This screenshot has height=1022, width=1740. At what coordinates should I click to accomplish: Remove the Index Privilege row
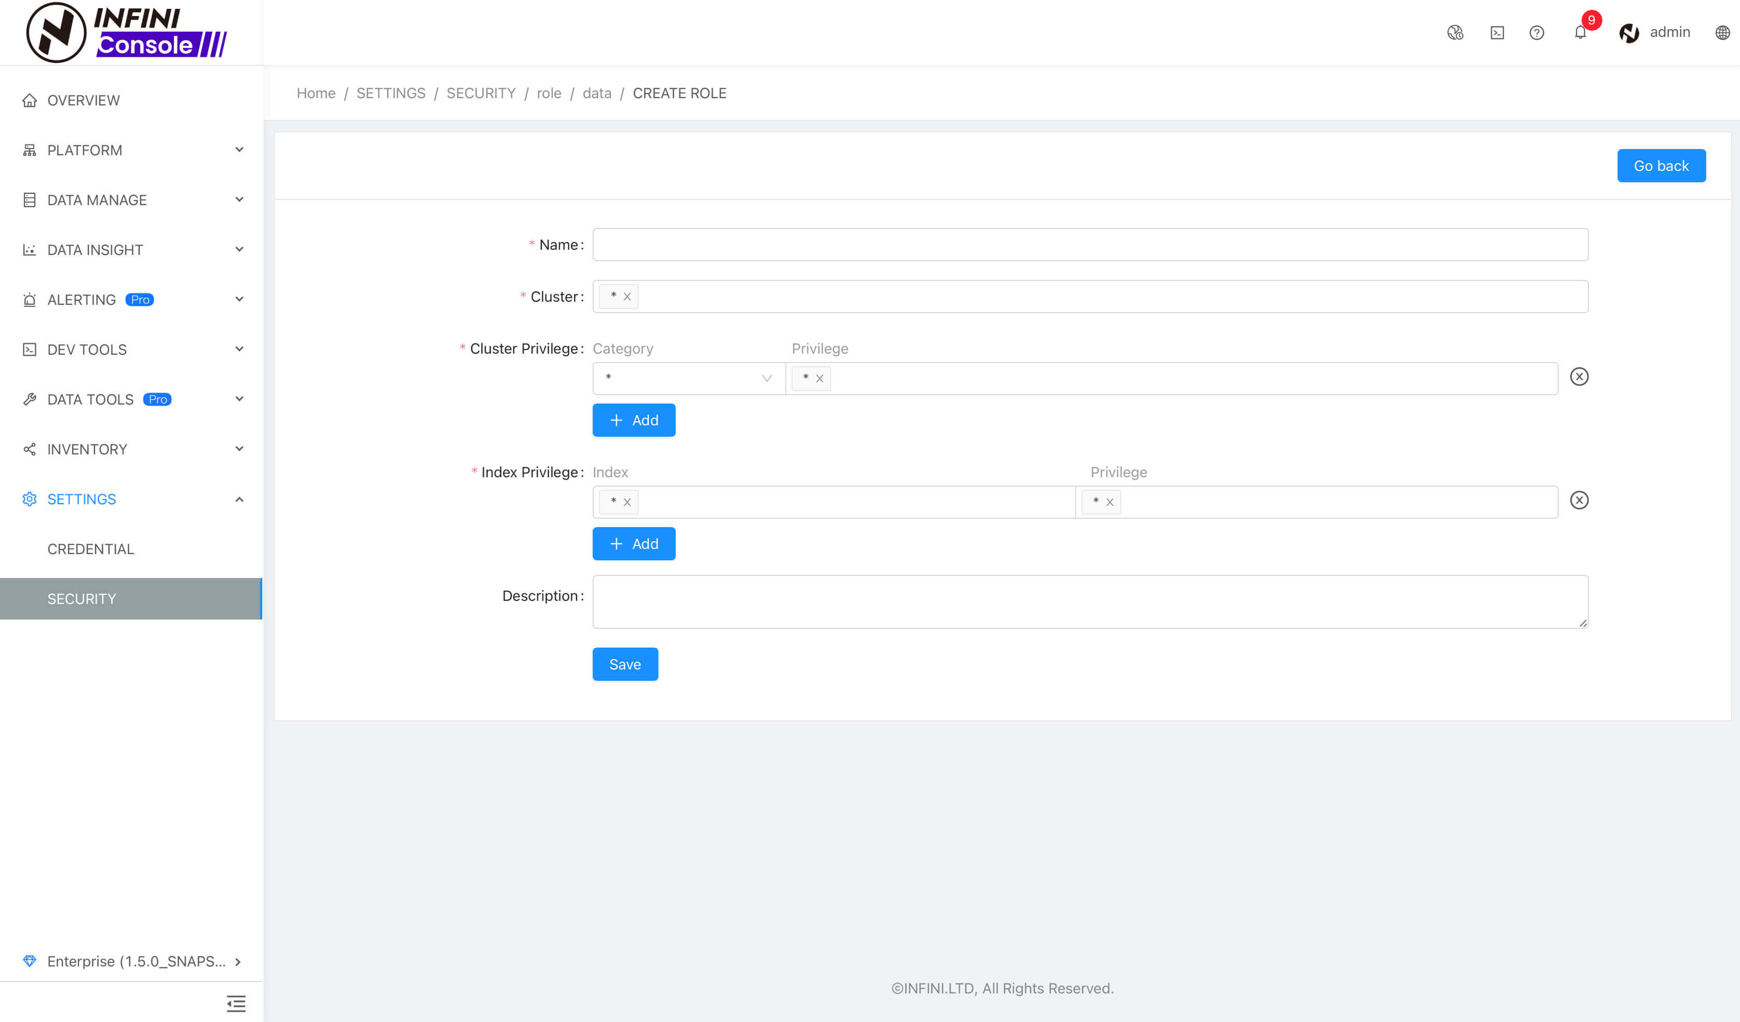click(x=1579, y=500)
